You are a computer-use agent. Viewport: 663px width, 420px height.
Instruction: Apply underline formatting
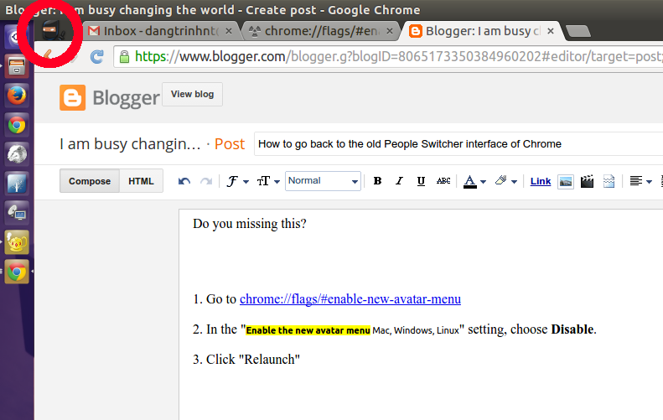click(x=421, y=181)
